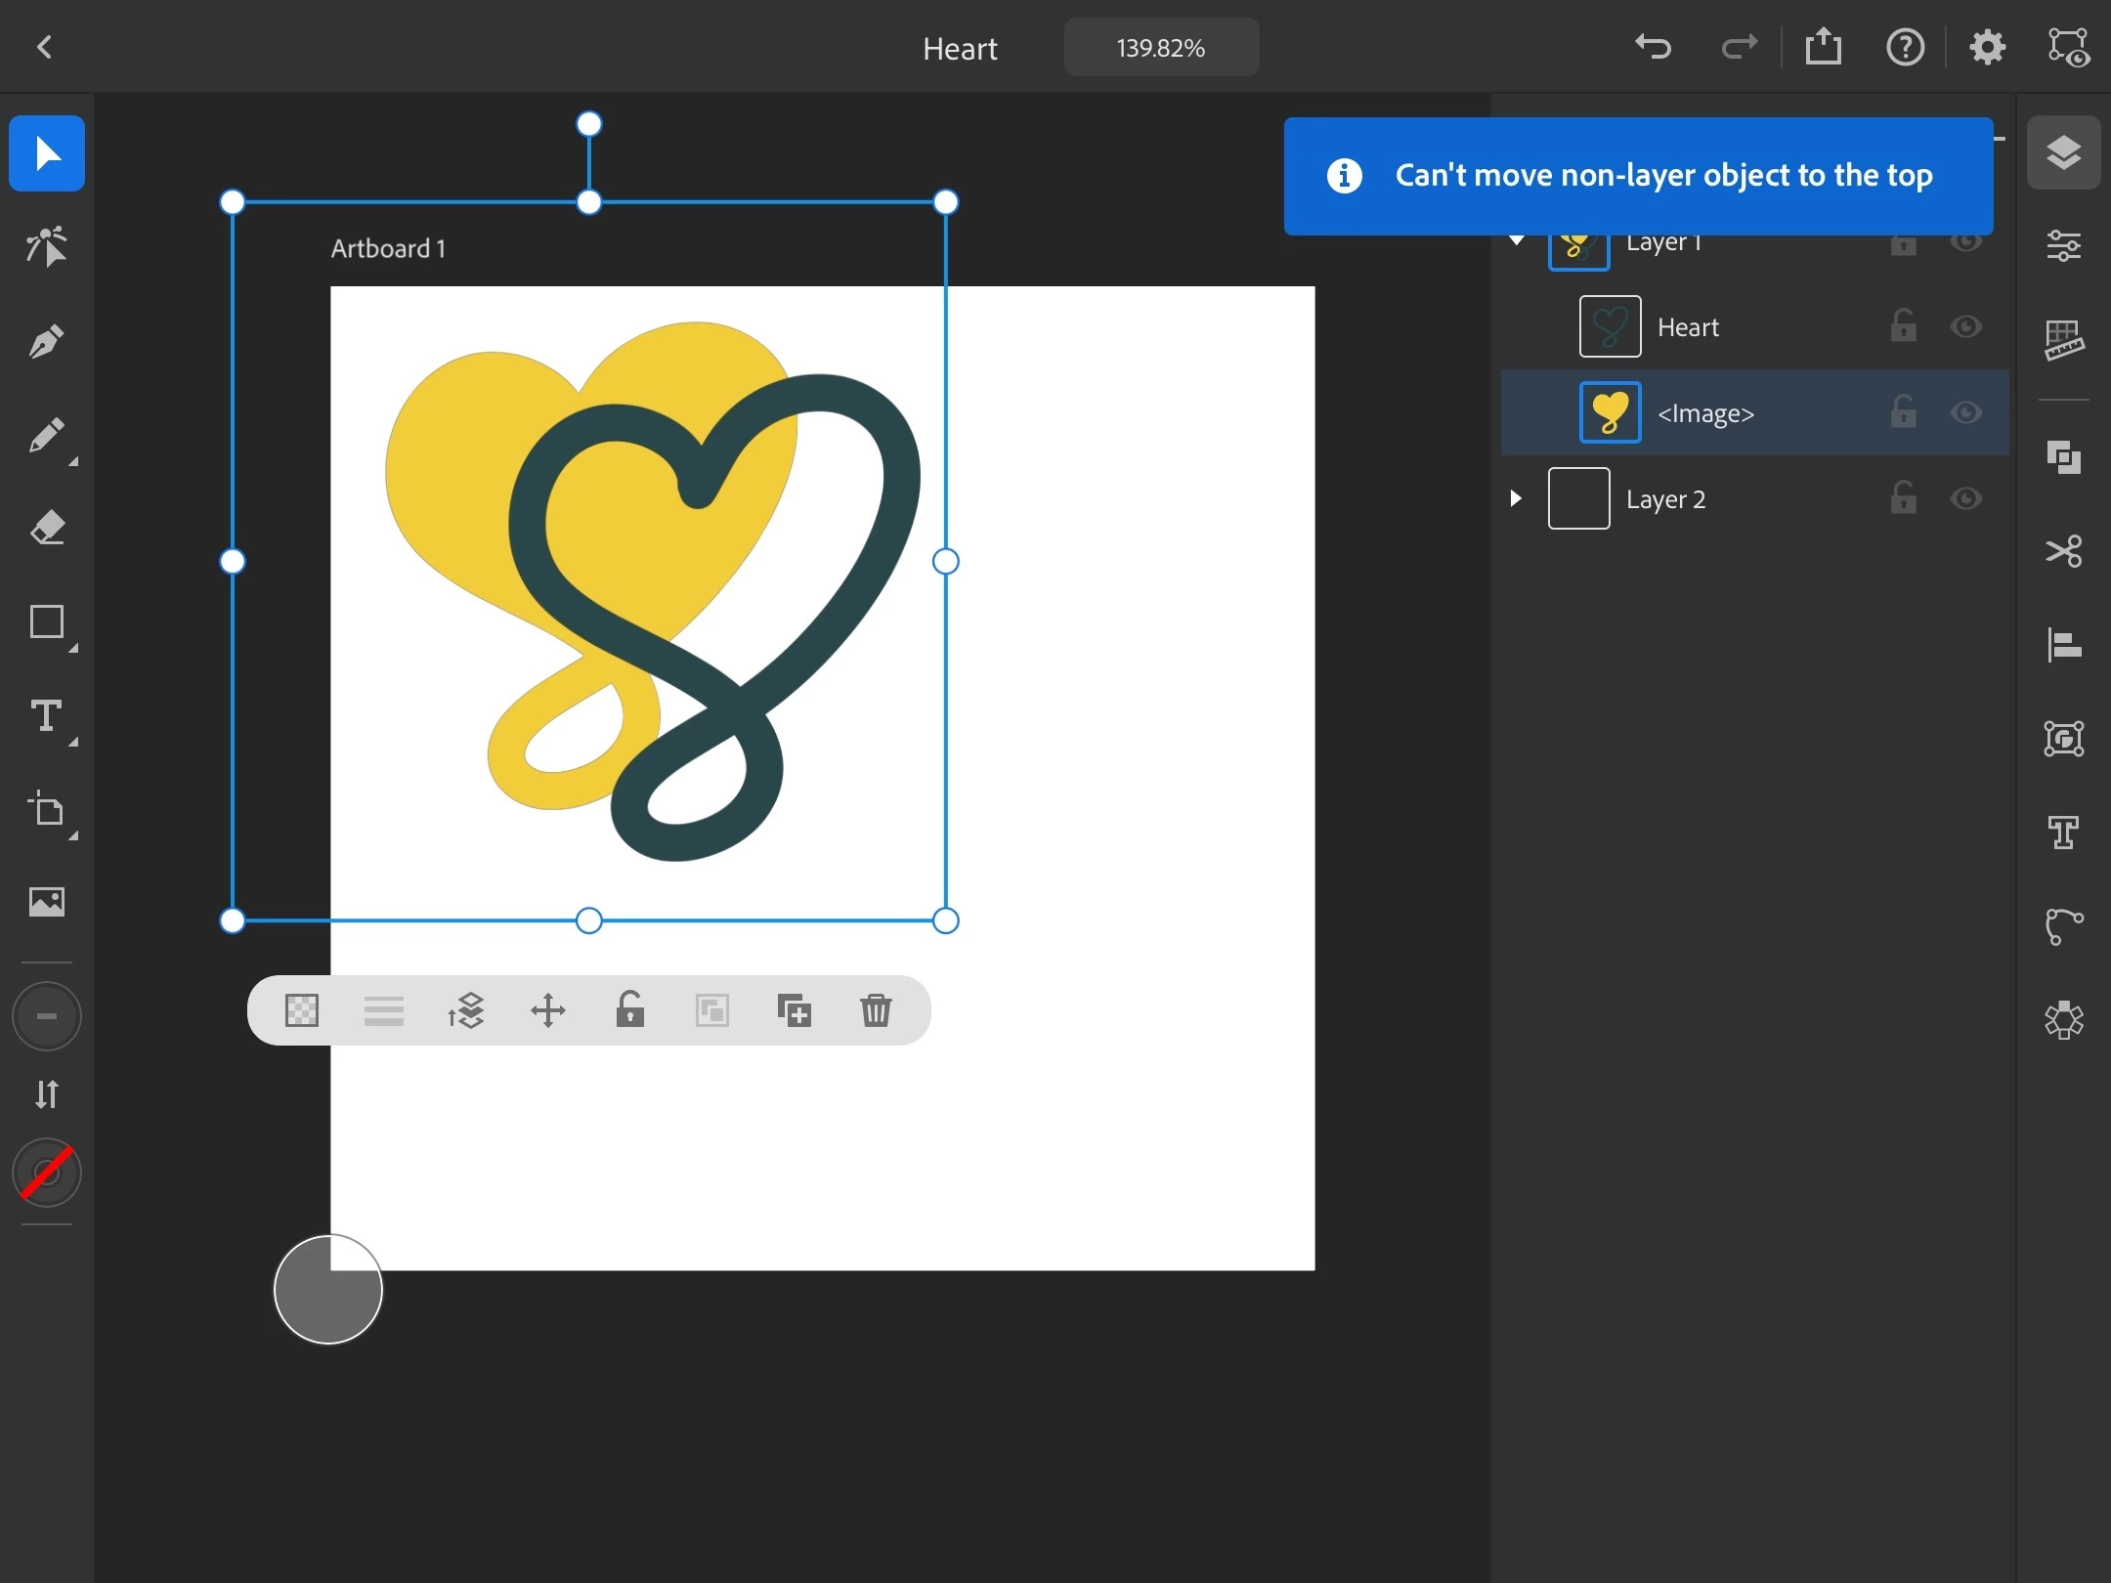2111x1583 pixels.
Task: Delete the selection with the trash icon
Action: [876, 1010]
